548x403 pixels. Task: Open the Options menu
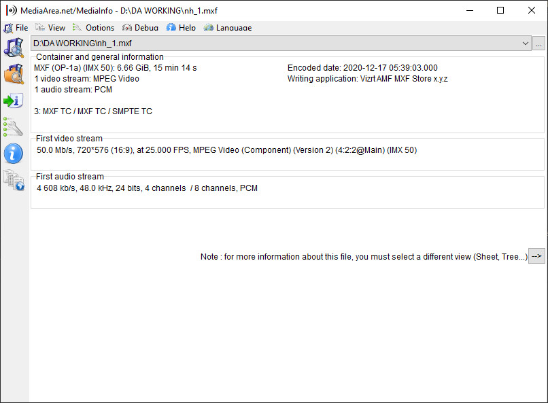pyautogui.click(x=93, y=28)
